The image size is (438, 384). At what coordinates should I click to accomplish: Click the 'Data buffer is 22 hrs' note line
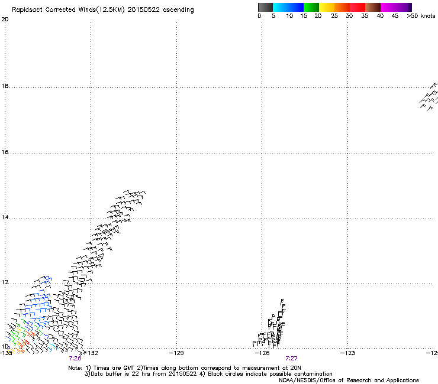(x=208, y=374)
